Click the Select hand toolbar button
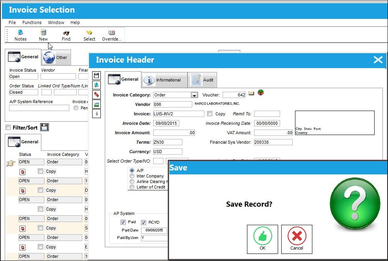 tap(89, 35)
